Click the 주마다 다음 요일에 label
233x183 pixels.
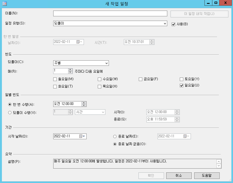tap(89, 72)
